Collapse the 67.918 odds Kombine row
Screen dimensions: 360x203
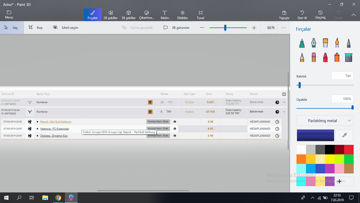point(284,112)
